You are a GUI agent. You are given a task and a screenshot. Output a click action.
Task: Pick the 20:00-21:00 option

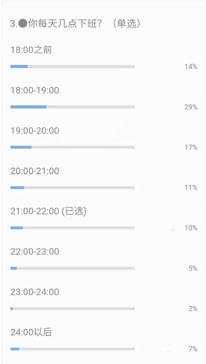pyautogui.click(x=35, y=171)
